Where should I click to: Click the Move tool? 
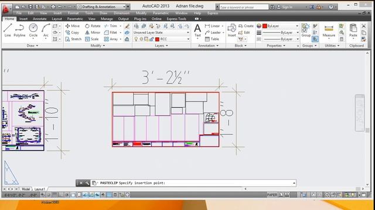coord(73,26)
